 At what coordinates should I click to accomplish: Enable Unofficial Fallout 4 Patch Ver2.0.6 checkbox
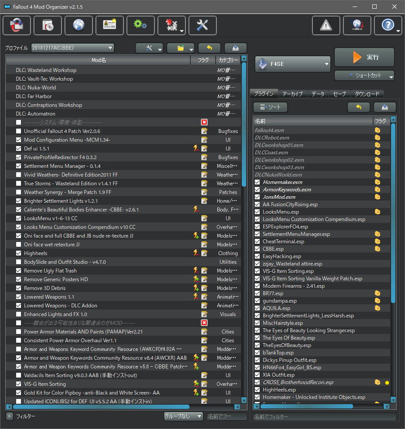tap(19, 131)
